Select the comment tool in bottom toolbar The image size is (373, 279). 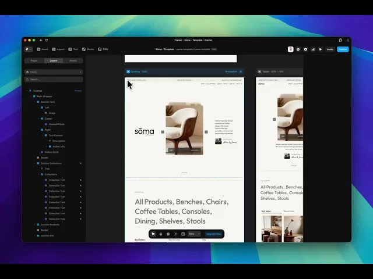168,234
